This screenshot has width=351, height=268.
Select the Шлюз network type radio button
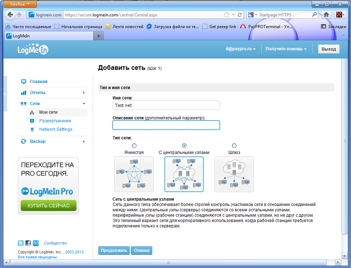(x=234, y=145)
